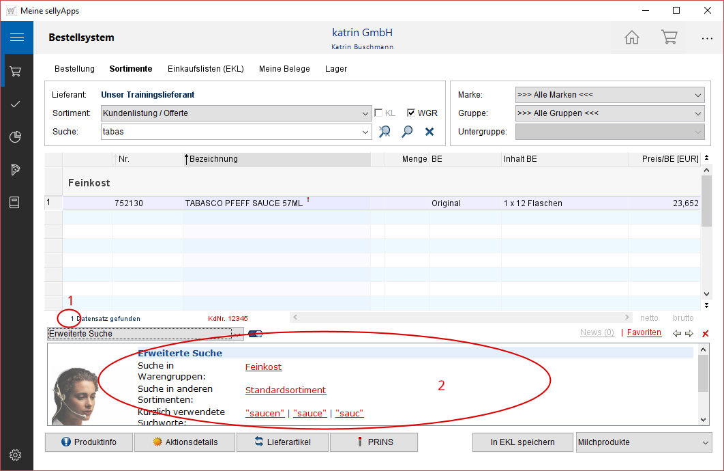The image size is (724, 471).
Task: Switch to the Einkaufslisten (EKL) tab
Action: (205, 69)
